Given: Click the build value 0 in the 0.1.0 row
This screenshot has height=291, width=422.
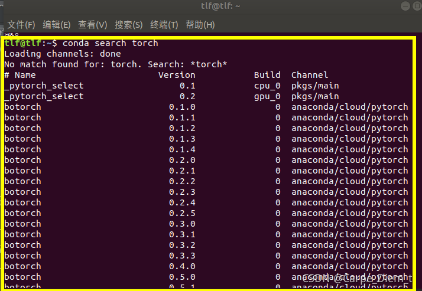Looking at the screenshot, I should point(278,107).
